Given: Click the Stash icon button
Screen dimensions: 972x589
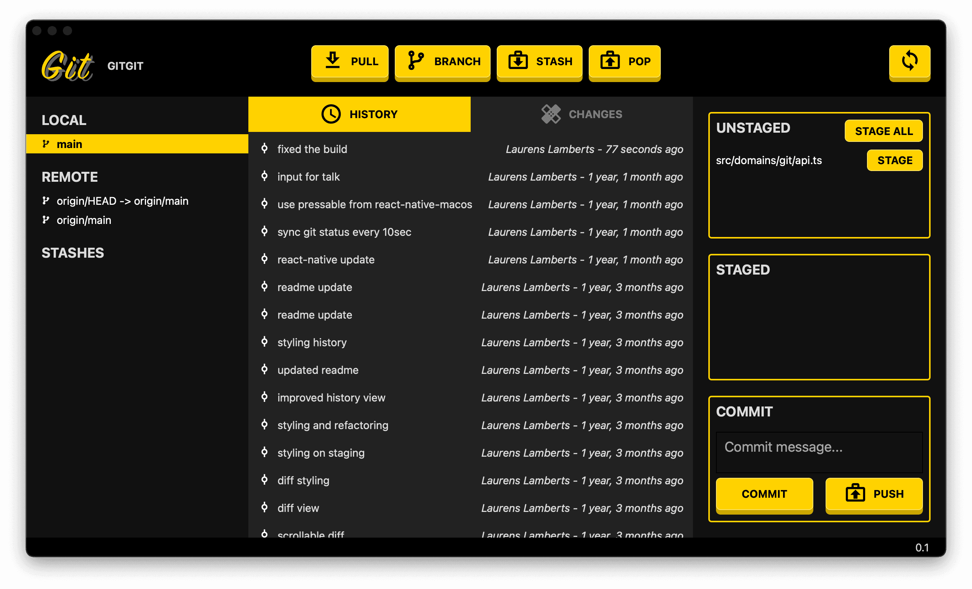Looking at the screenshot, I should [539, 62].
